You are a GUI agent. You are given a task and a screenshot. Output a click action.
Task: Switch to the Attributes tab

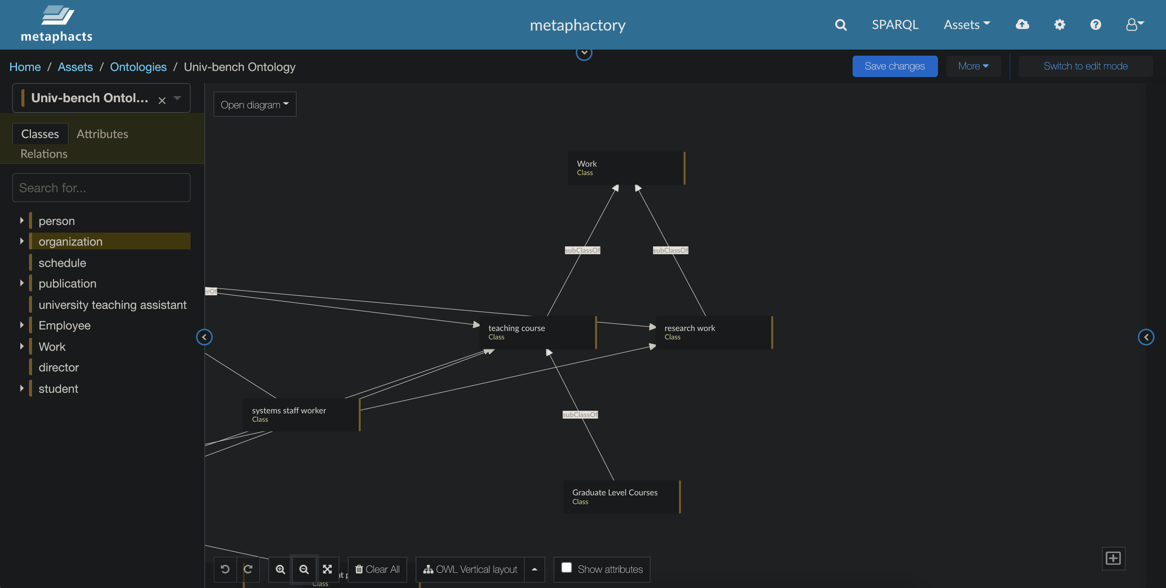102,134
